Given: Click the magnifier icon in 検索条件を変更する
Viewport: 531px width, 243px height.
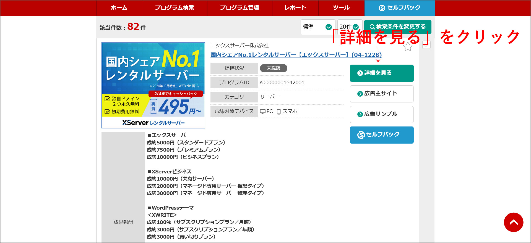Looking at the screenshot, I should pyautogui.click(x=372, y=27).
